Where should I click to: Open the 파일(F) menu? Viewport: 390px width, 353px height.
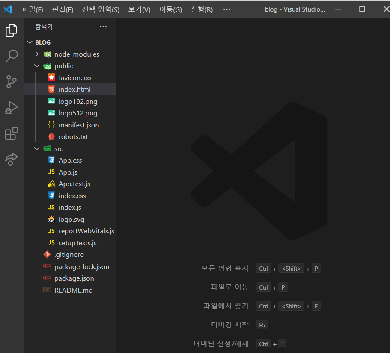pyautogui.click(x=33, y=9)
